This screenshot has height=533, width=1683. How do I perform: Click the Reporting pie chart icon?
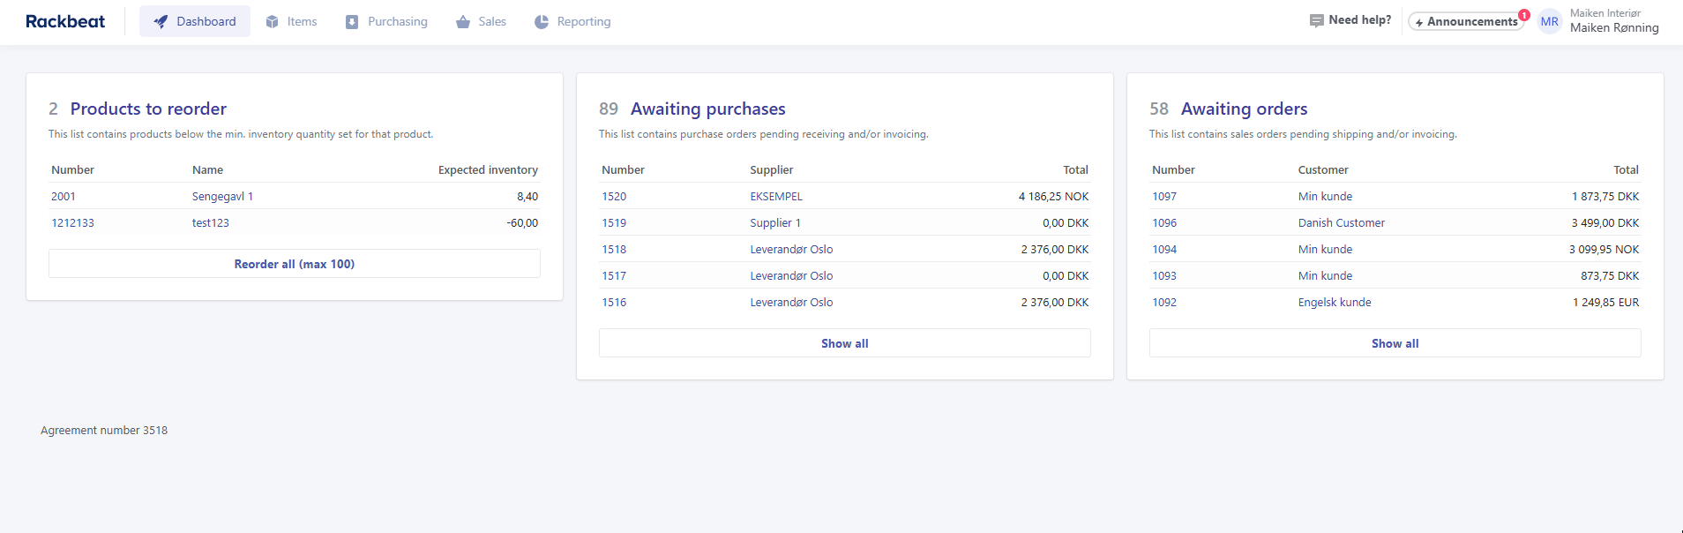pyautogui.click(x=542, y=22)
